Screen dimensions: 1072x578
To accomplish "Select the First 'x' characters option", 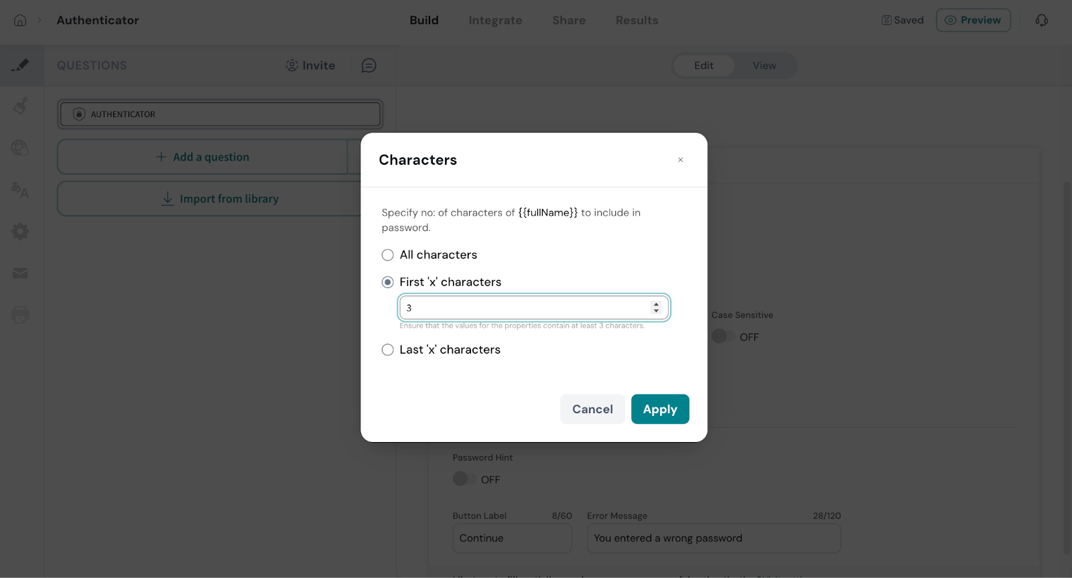I will pos(387,283).
